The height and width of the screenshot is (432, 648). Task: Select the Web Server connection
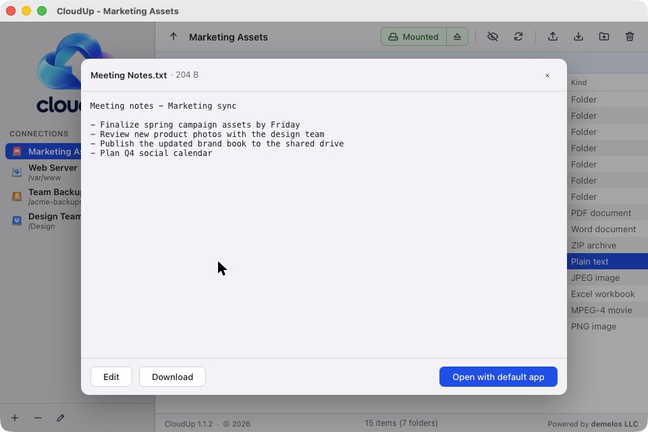tap(43, 172)
